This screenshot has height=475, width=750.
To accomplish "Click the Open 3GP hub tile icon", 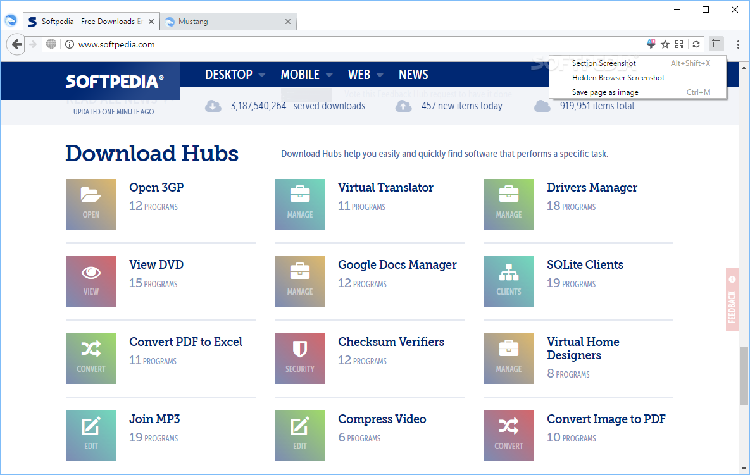I will click(91, 204).
